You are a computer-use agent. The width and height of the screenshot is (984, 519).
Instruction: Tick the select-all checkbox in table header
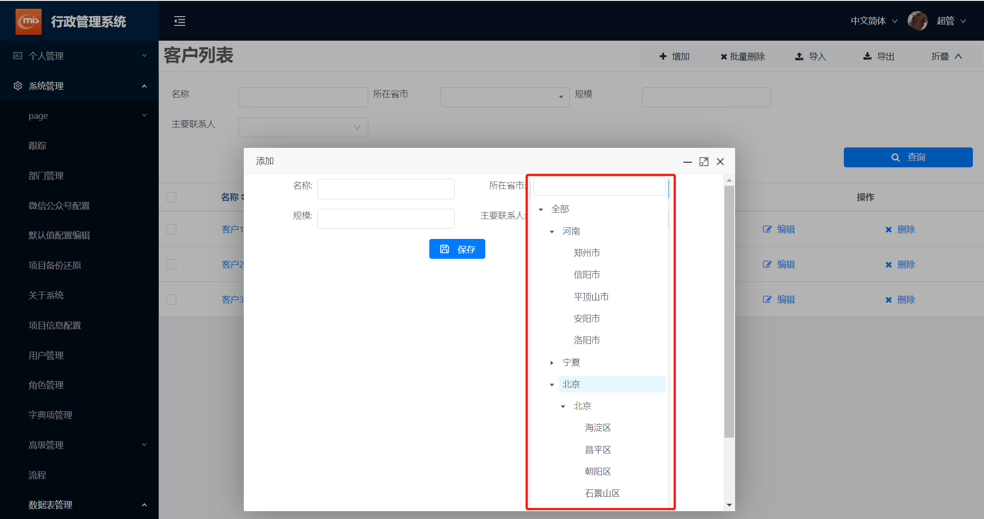pos(172,197)
